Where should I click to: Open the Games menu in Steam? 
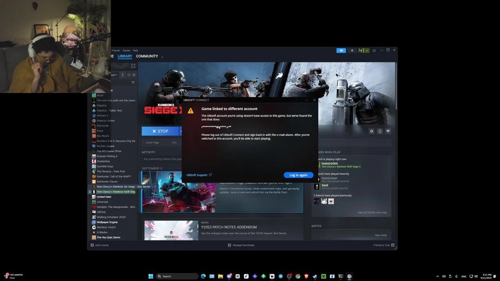127,50
